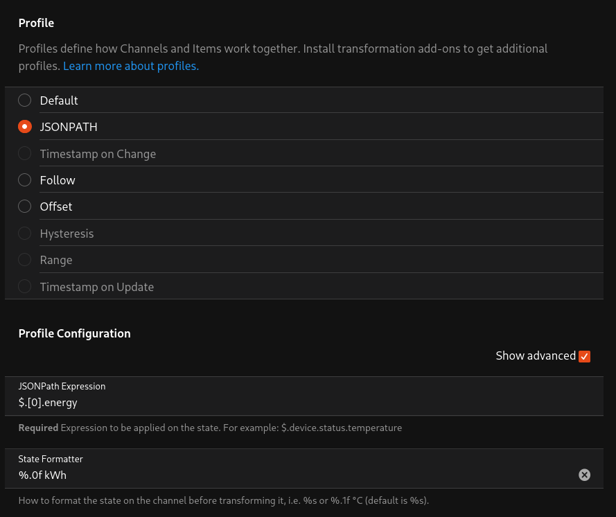
Task: Click the Profile section heading
Action: click(x=36, y=23)
